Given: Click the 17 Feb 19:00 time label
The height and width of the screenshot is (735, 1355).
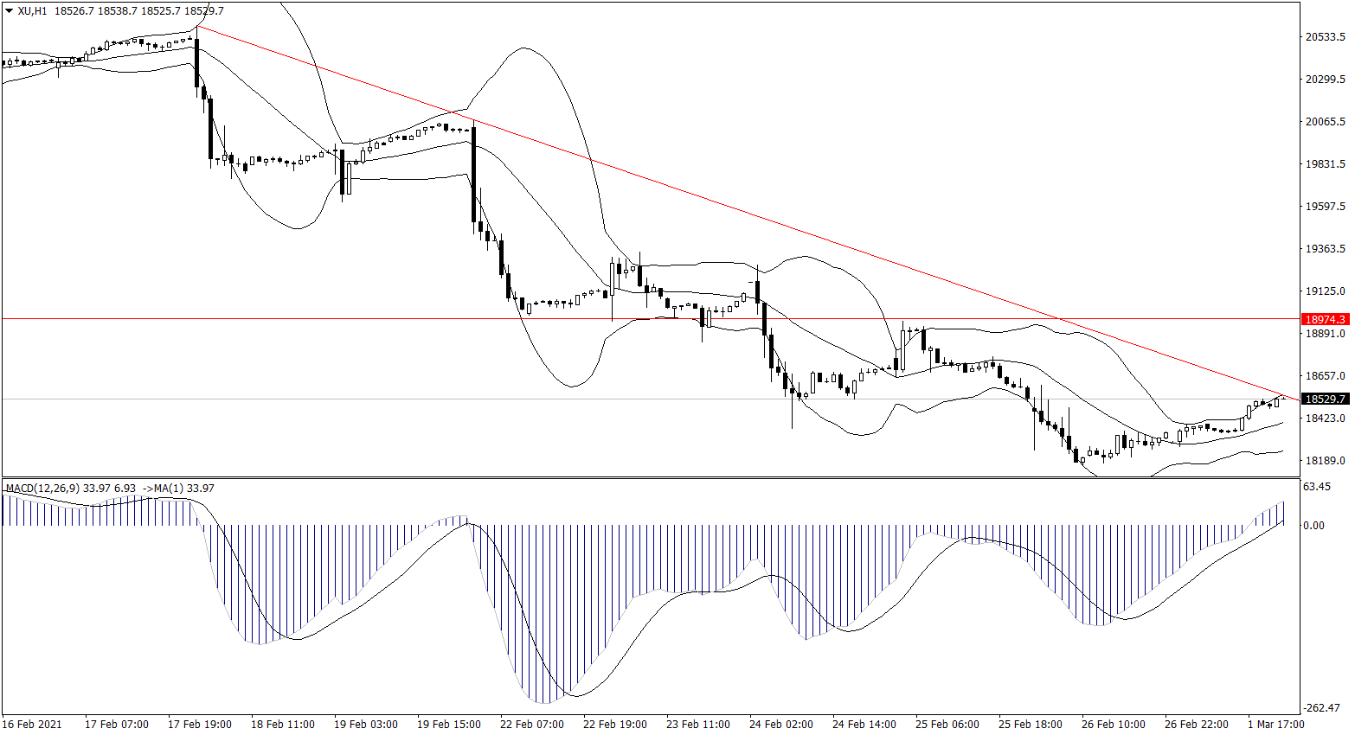Looking at the screenshot, I should click(200, 725).
